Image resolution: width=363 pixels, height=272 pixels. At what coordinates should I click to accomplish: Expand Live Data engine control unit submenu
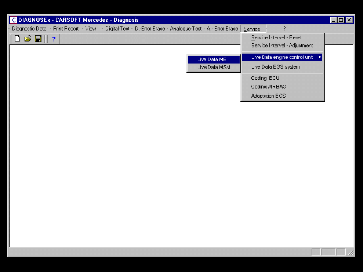282,57
